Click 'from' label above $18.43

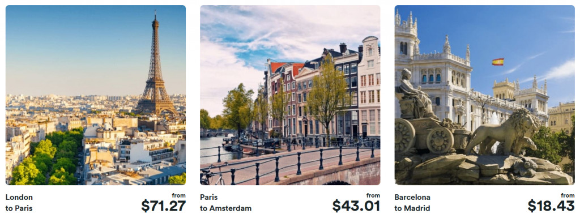pyautogui.click(x=568, y=195)
